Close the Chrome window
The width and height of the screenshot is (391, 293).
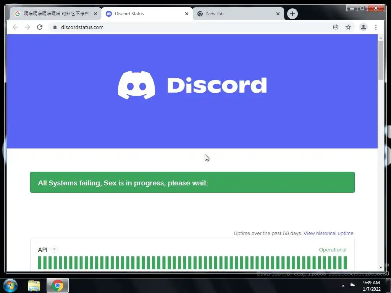click(376, 8)
